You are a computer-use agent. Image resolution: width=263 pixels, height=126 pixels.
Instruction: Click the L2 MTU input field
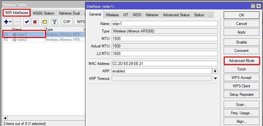[x=165, y=54]
